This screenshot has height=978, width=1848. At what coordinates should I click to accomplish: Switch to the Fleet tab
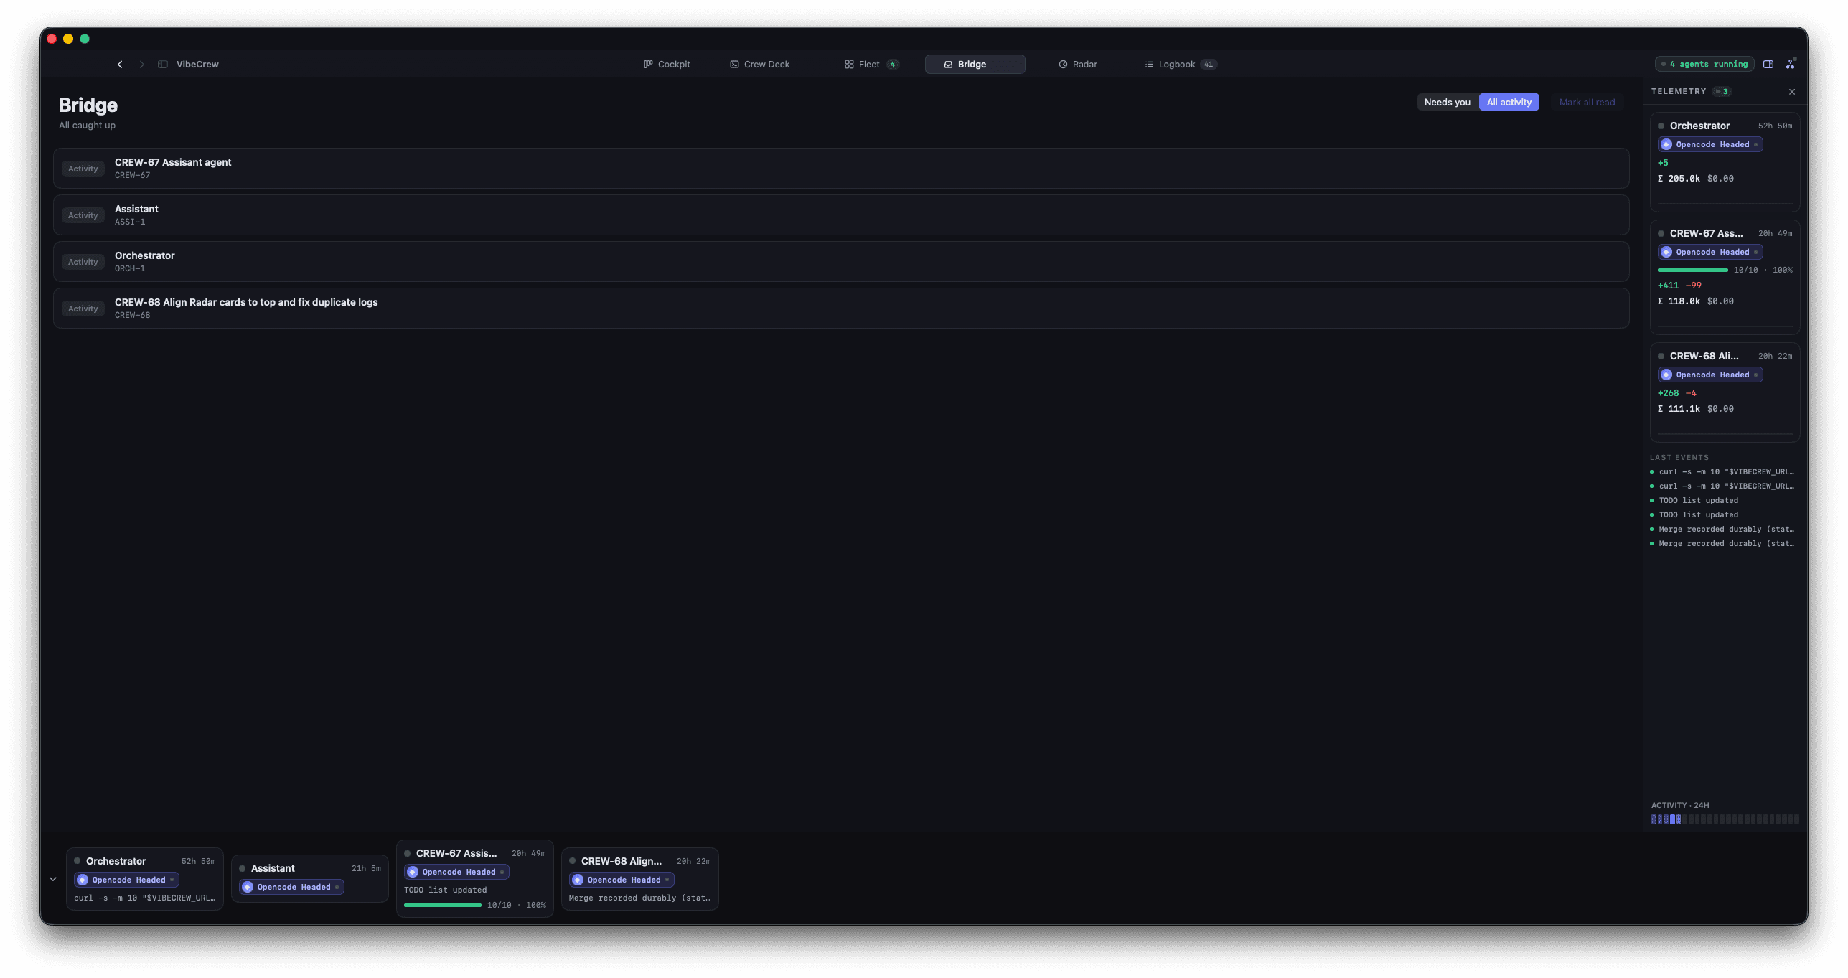(x=872, y=65)
